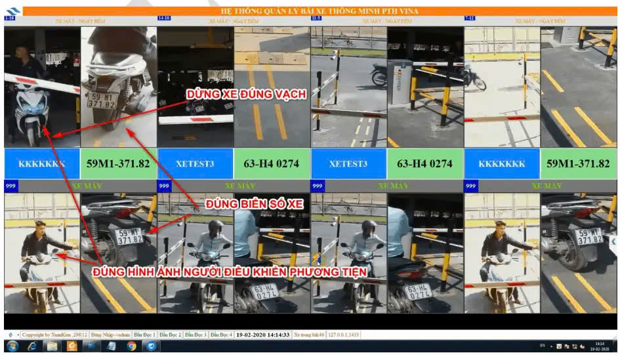Launch Internet Explorer from the taskbar
Image resolution: width=620 pixels, height=355 pixels.
tap(31, 346)
